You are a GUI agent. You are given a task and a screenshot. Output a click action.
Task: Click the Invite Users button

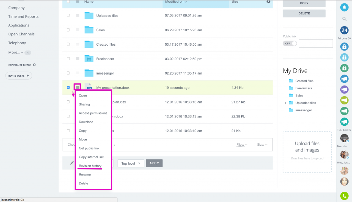[x=19, y=76]
